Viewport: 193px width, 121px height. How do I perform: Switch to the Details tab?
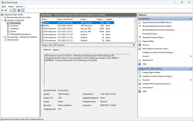pos(56,50)
